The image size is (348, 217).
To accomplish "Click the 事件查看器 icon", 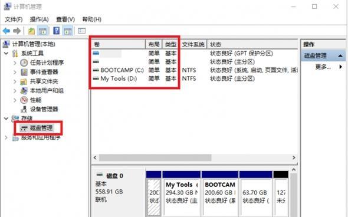I will pos(24,72).
